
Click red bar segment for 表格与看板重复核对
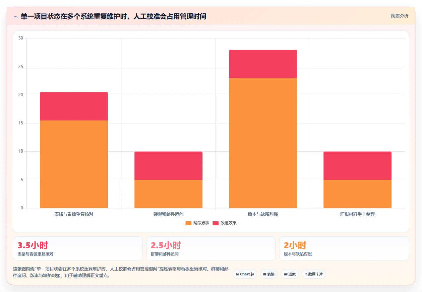[74, 106]
